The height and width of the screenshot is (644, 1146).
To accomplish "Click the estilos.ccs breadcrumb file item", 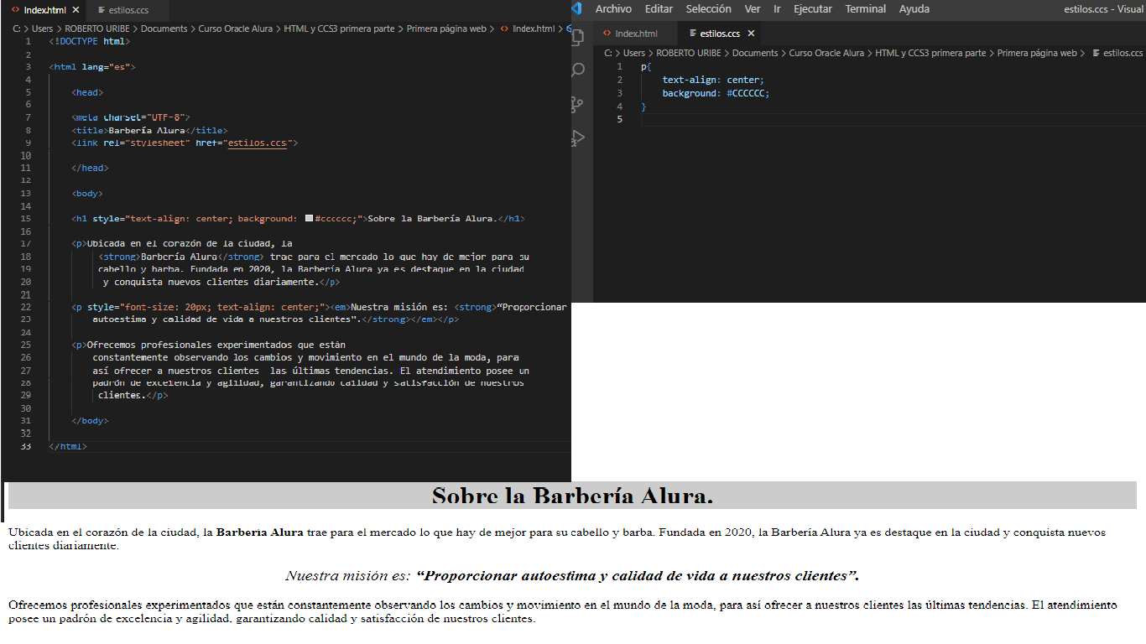I will [x=1117, y=53].
